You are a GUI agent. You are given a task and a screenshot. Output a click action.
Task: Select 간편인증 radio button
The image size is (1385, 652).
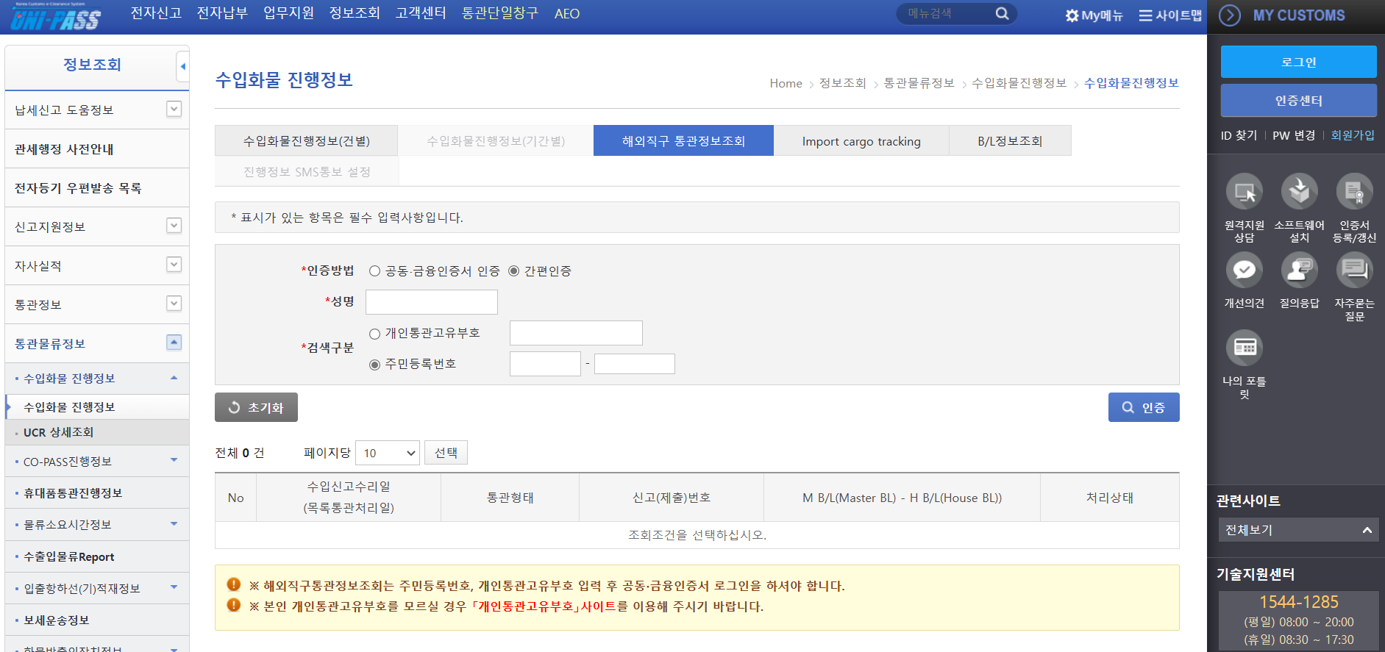[514, 271]
